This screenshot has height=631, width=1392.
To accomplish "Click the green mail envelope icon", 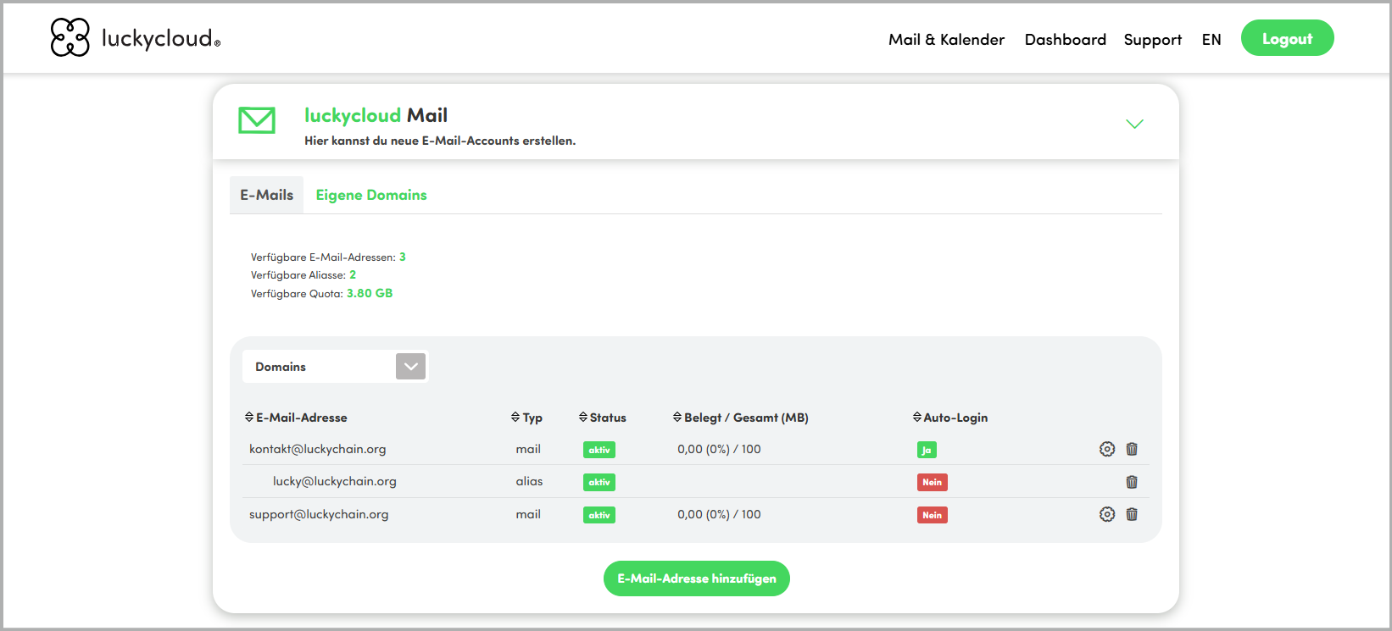I will [x=256, y=120].
